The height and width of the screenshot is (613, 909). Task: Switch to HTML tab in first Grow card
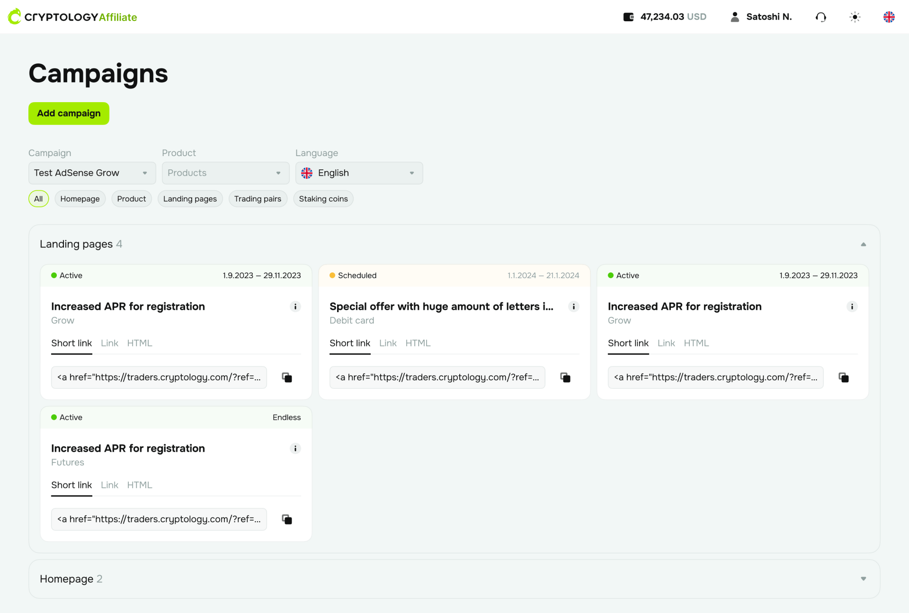pos(140,343)
